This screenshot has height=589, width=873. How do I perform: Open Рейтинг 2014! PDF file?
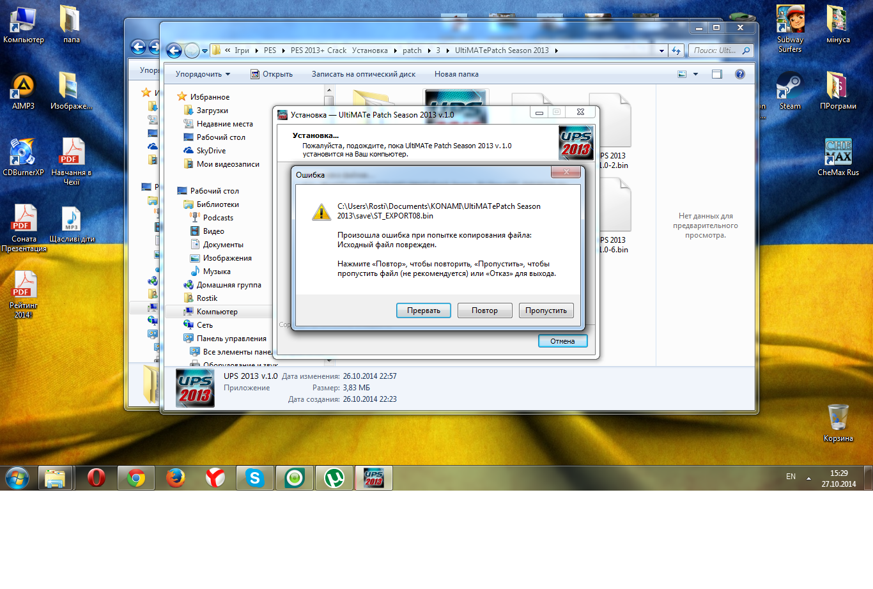coord(24,295)
